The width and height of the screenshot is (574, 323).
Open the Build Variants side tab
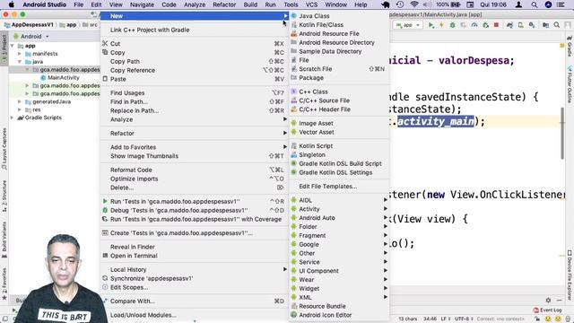point(4,240)
